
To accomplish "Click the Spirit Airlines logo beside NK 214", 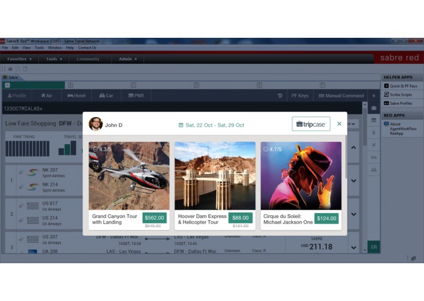I will click(x=33, y=187).
